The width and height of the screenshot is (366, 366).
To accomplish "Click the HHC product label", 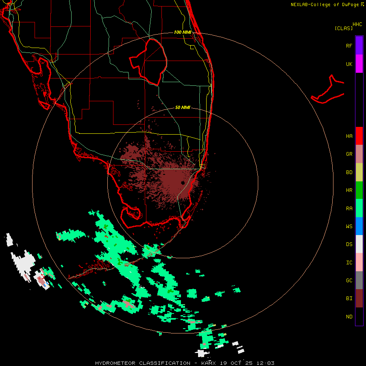I will pos(357,24).
